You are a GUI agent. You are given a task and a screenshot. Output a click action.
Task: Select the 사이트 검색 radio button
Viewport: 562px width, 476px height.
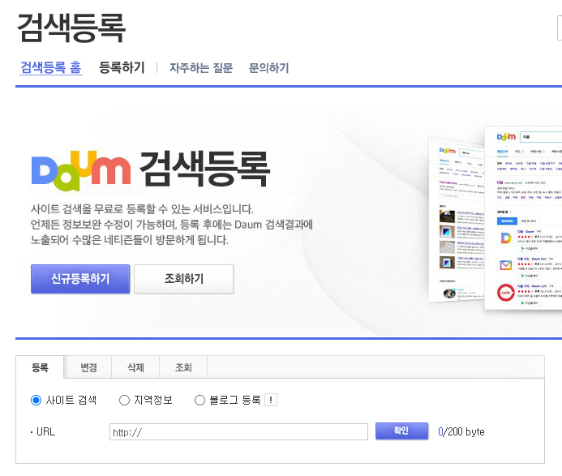point(36,400)
